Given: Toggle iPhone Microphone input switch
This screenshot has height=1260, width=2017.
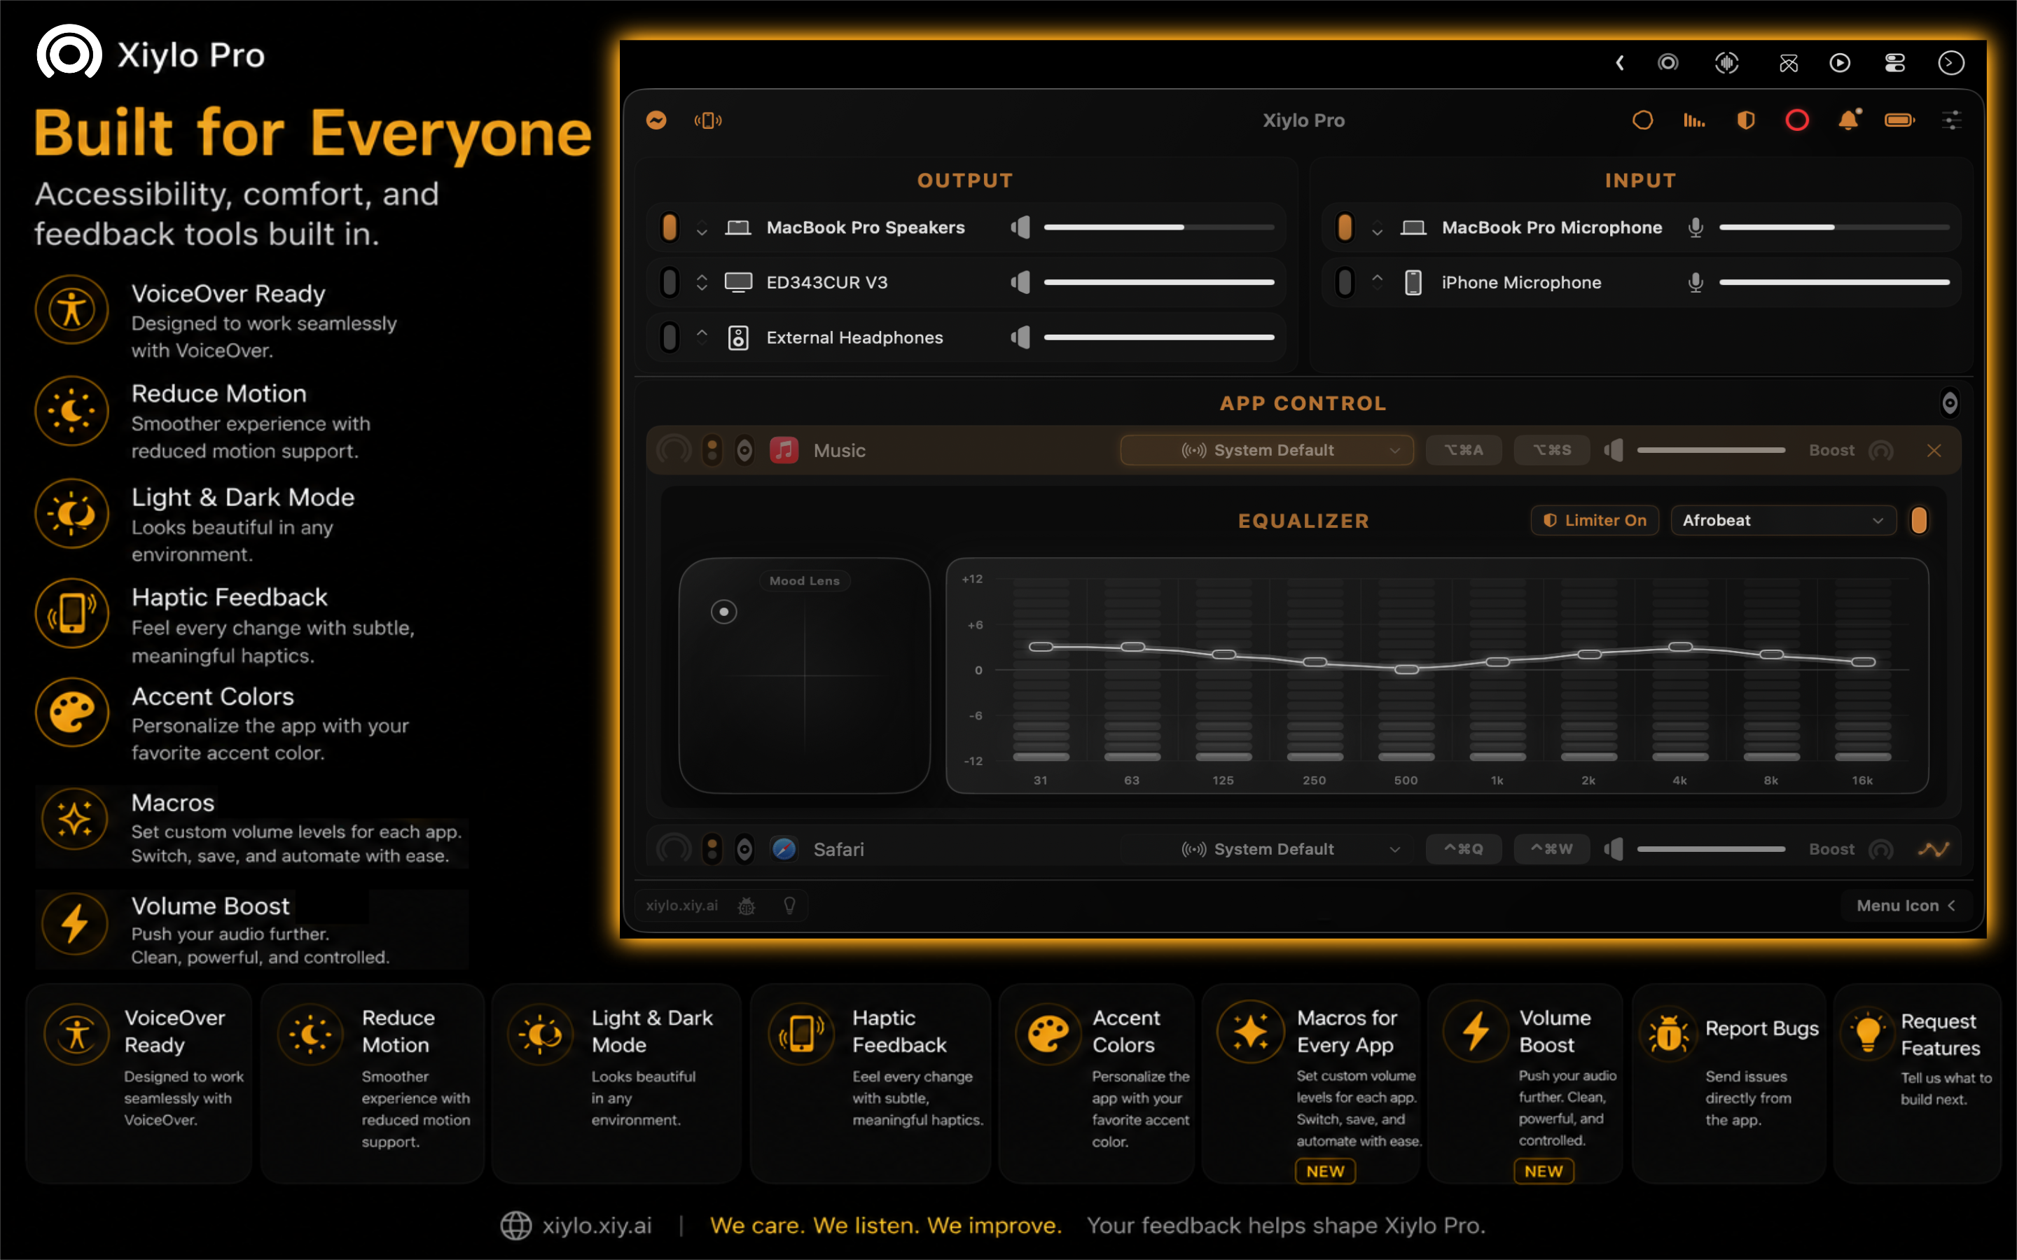Looking at the screenshot, I should (x=1345, y=283).
